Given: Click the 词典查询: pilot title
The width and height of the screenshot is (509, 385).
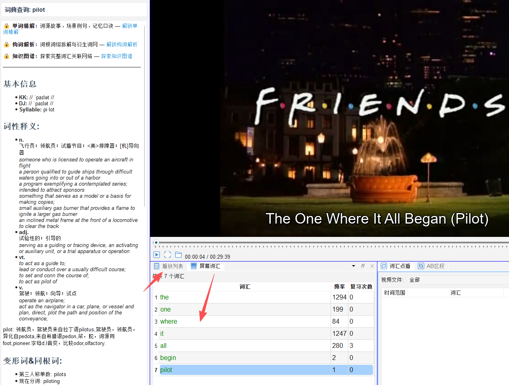Looking at the screenshot, I should tap(25, 10).
